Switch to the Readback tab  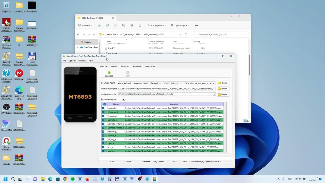click(137, 66)
